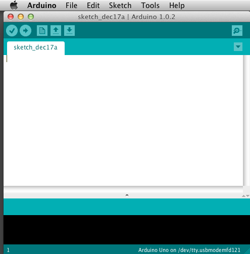Screen dimensions: 250x254
Task: Open the Serial Monitor magnifier icon
Action: 237,31
